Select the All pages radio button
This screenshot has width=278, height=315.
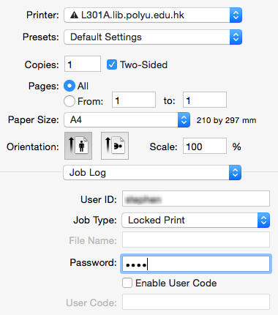[69, 86]
